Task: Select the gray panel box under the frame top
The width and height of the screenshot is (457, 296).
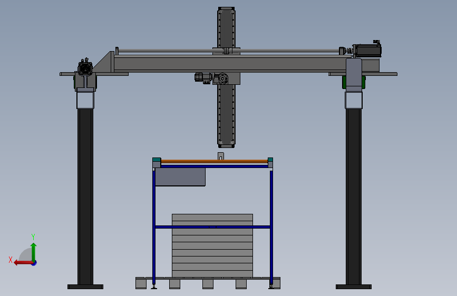Action: pos(180,177)
